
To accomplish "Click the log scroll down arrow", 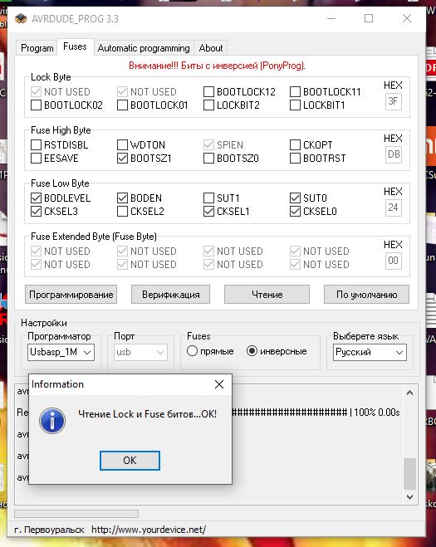I will point(409,496).
